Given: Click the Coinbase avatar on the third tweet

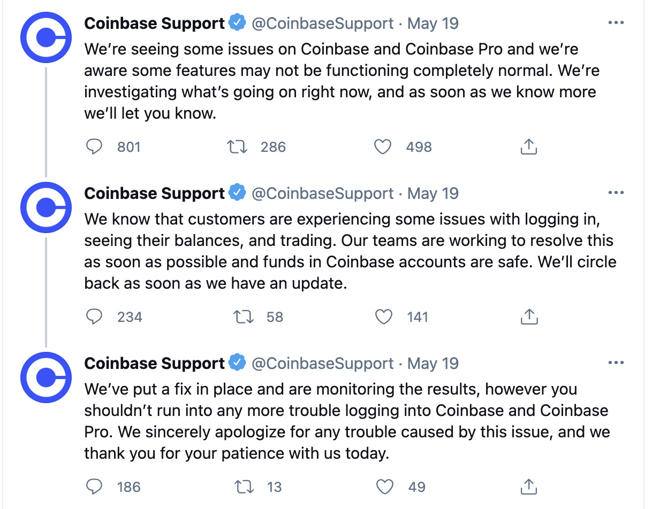Looking at the screenshot, I should click(46, 377).
